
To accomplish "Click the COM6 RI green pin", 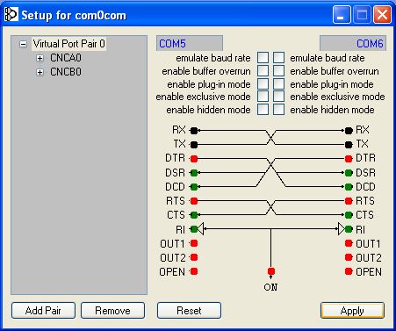I will coord(349,229).
